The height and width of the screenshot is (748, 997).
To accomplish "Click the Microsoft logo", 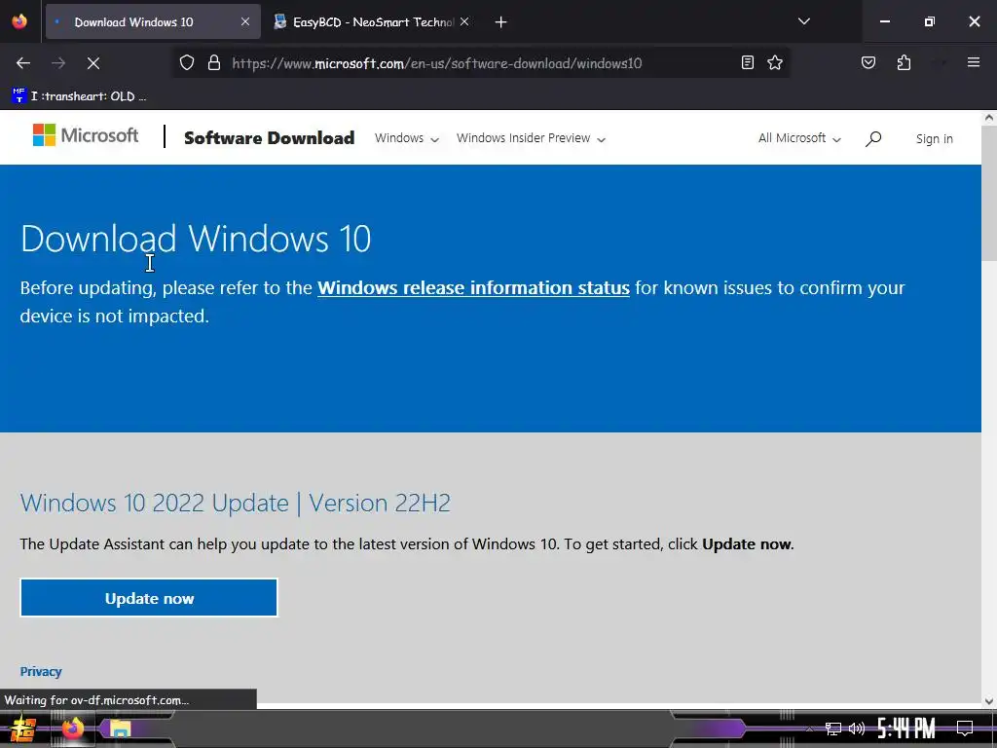I will (x=86, y=134).
